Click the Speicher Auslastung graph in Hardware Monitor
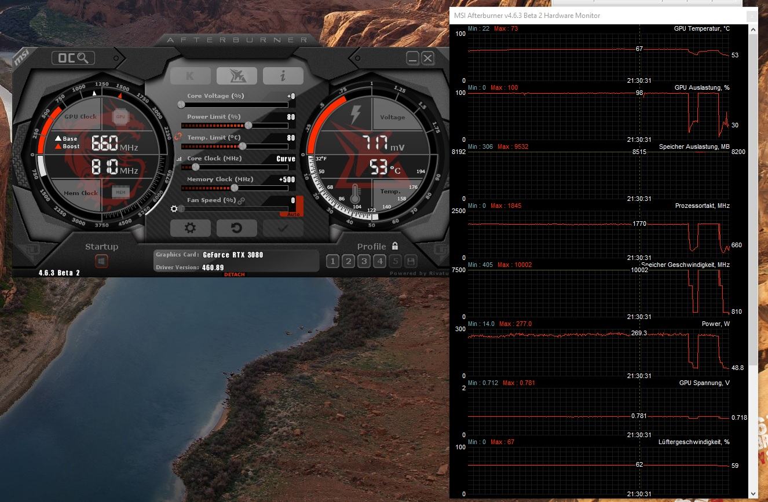 click(x=598, y=175)
